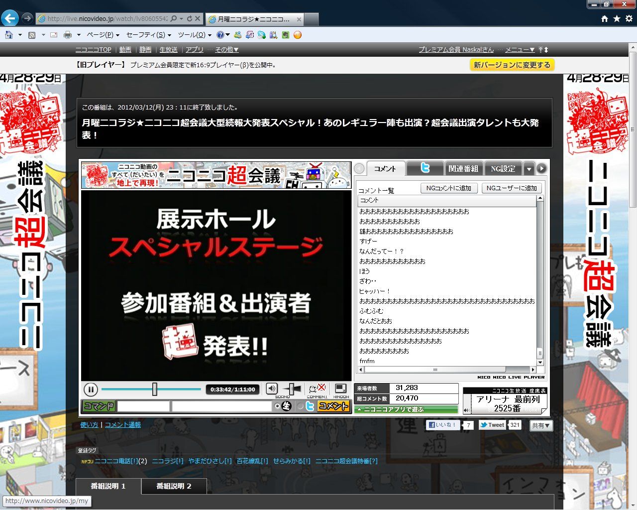
Task: Click the previous arrow left of comment tabs
Action: (x=359, y=169)
